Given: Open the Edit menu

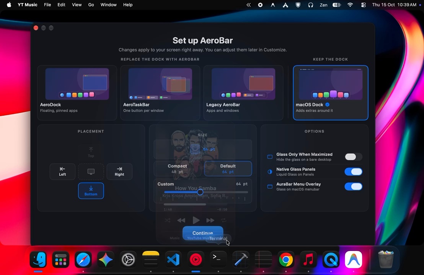Looking at the screenshot, I should click(61, 5).
